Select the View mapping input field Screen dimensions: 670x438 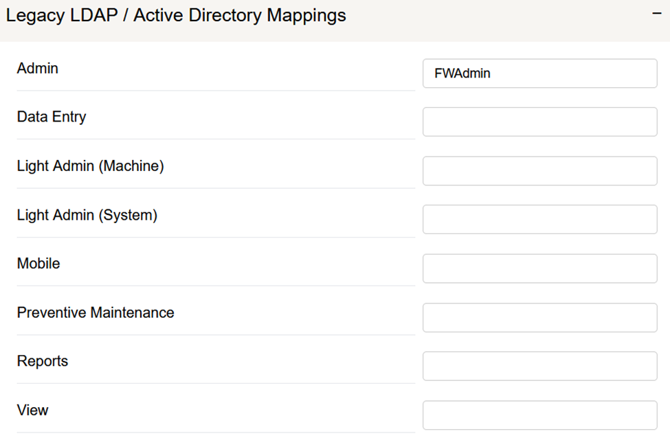click(539, 415)
